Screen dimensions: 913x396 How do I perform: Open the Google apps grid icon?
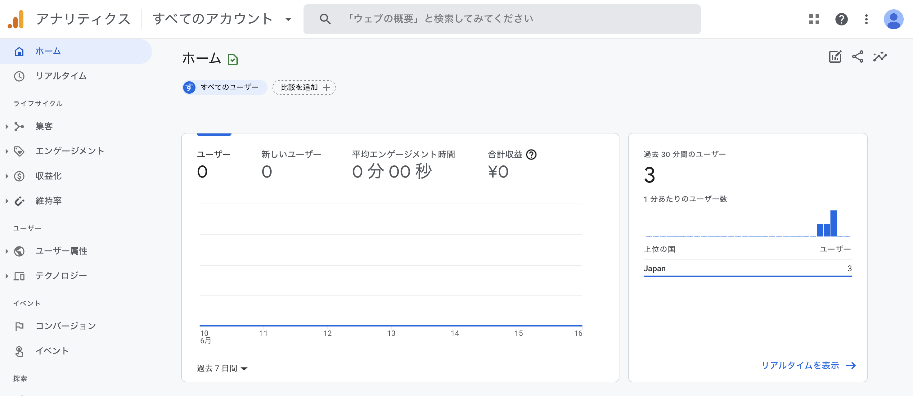click(x=814, y=19)
